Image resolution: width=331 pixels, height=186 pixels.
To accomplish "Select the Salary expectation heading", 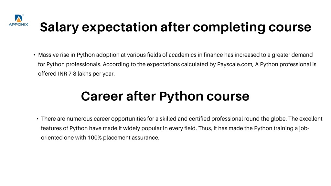I will coord(176,27).
